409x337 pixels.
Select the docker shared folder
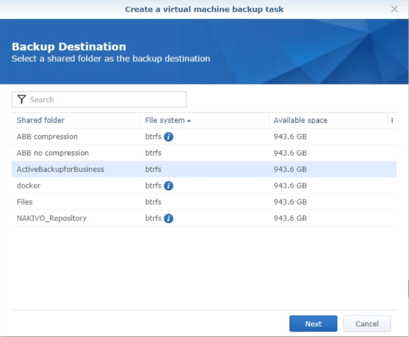[29, 186]
